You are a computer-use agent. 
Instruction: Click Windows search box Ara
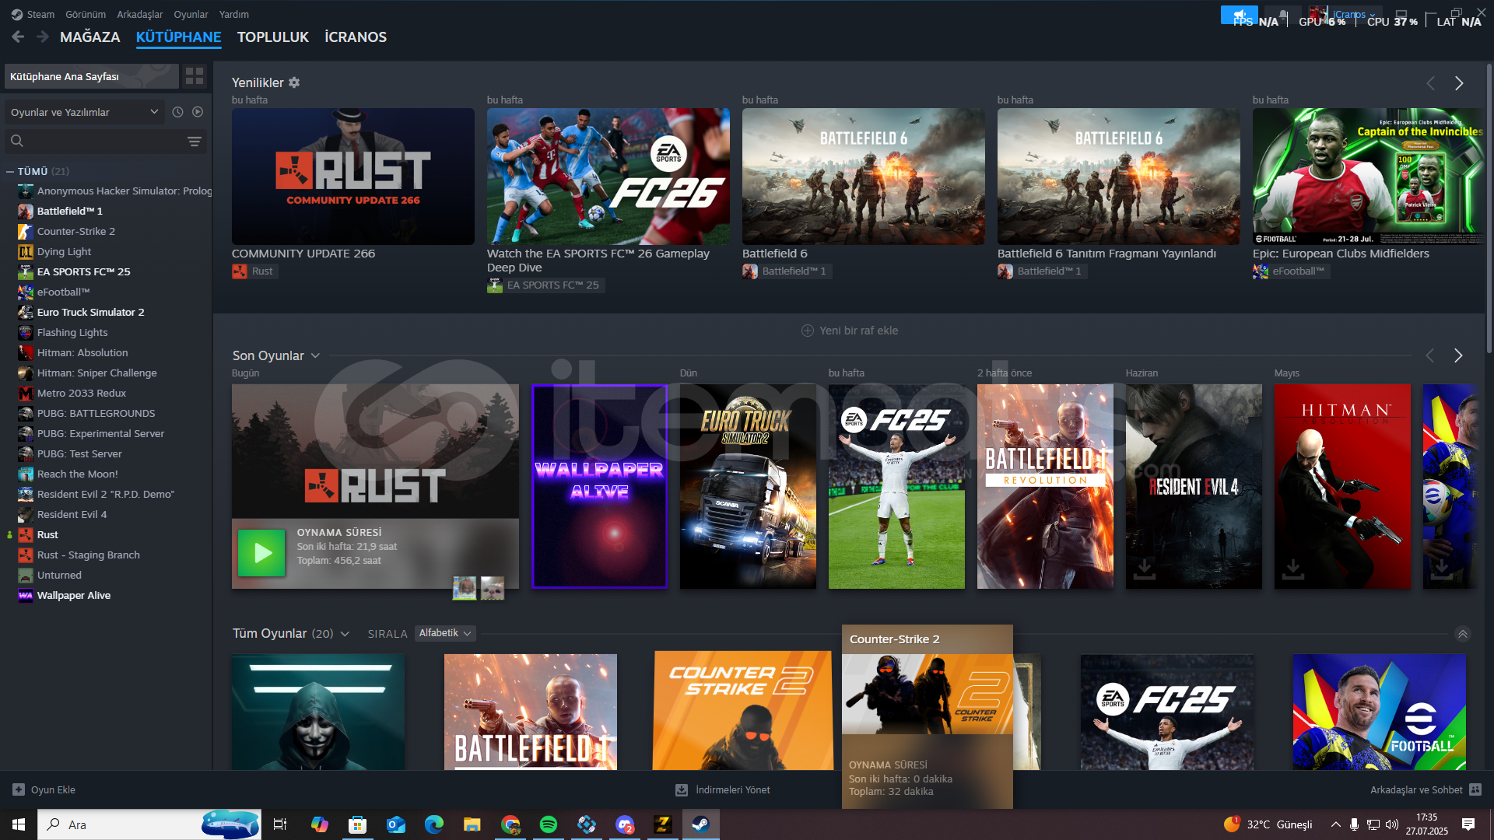(149, 824)
